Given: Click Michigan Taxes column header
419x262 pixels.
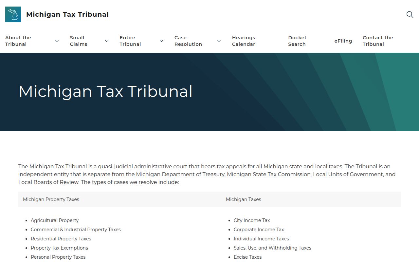Looking at the screenshot, I should pyautogui.click(x=244, y=199).
